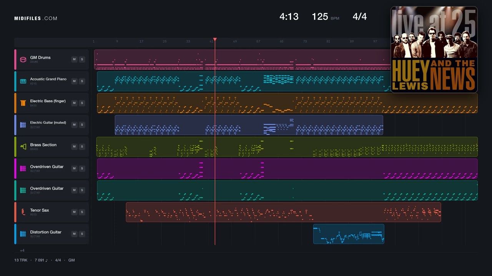Mute the magenta Overdriven Guitar track
Image resolution: width=492 pixels, height=276 pixels.
(74, 169)
